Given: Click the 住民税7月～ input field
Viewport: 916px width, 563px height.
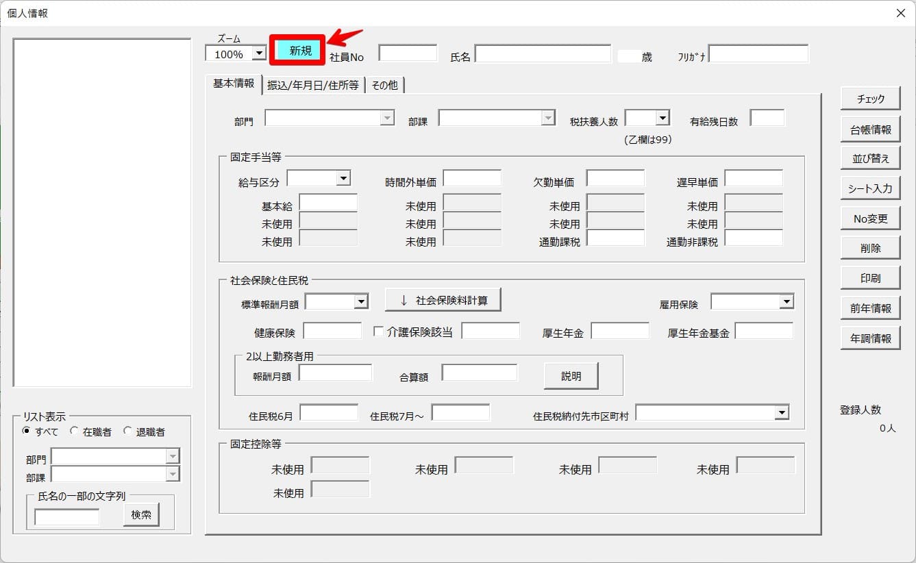Looking at the screenshot, I should click(461, 412).
